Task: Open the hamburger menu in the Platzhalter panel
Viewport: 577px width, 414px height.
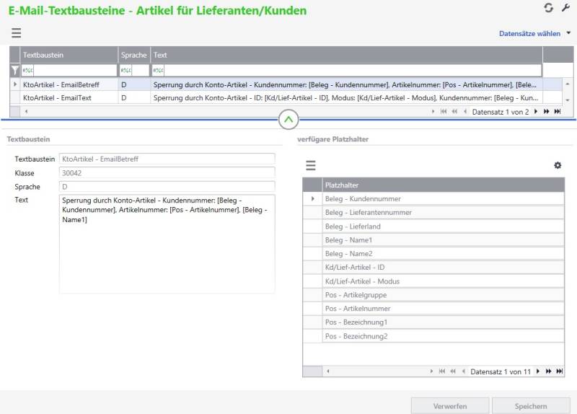Action: pos(310,165)
